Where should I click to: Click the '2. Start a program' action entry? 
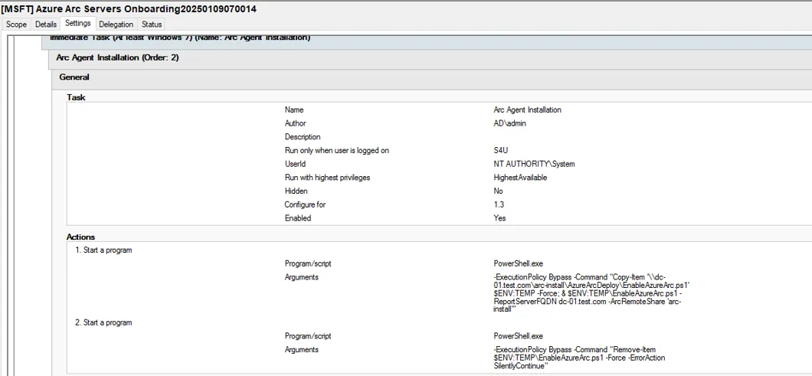[103, 322]
